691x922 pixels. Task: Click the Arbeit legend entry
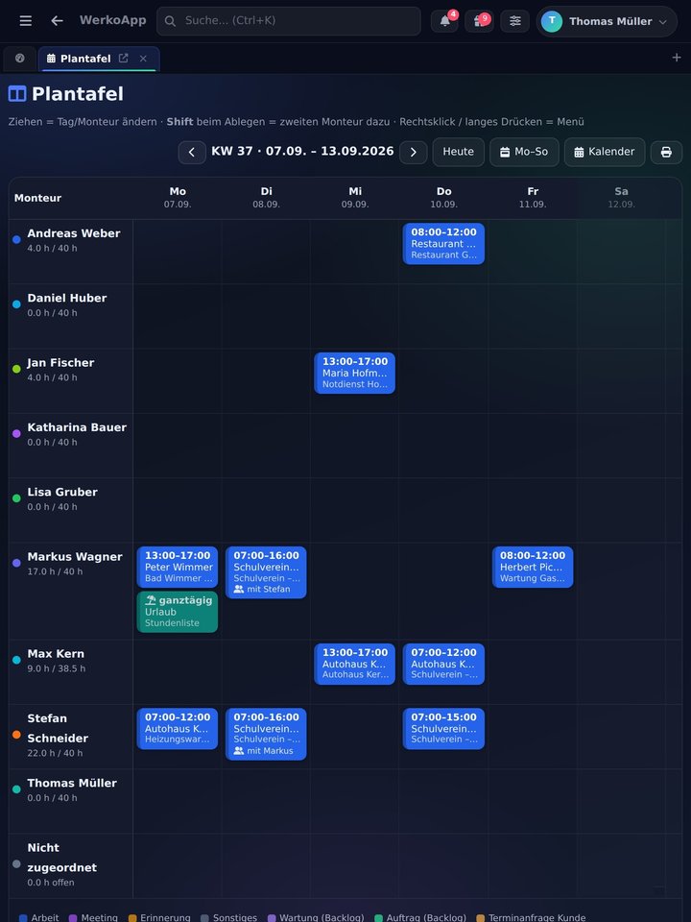38,918
